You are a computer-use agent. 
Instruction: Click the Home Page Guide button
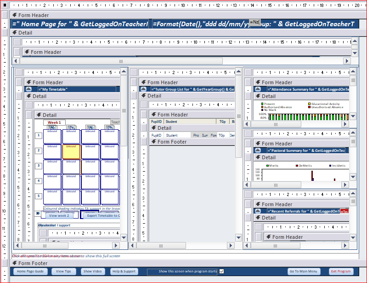[x=30, y=271]
